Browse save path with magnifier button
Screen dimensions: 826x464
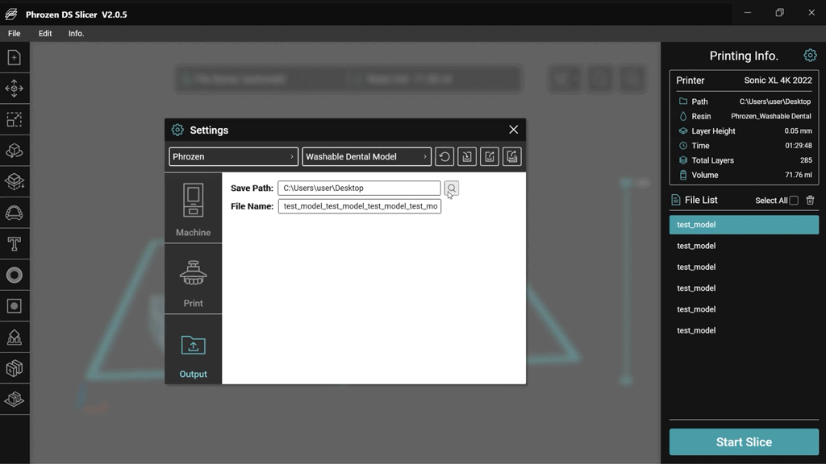(x=452, y=188)
